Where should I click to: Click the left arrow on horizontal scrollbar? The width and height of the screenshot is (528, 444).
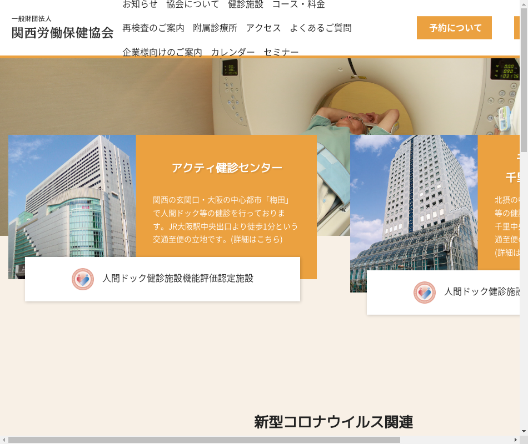tap(4, 440)
